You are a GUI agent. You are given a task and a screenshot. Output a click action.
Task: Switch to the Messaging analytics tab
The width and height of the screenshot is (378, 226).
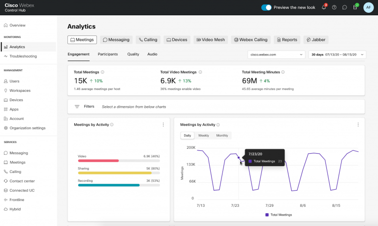point(116,40)
